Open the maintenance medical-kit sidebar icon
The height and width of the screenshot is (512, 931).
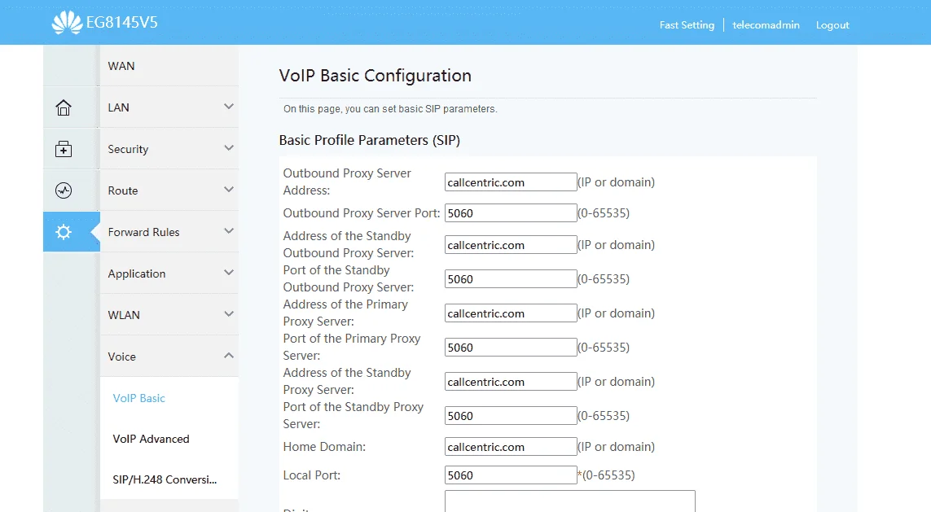click(x=64, y=149)
